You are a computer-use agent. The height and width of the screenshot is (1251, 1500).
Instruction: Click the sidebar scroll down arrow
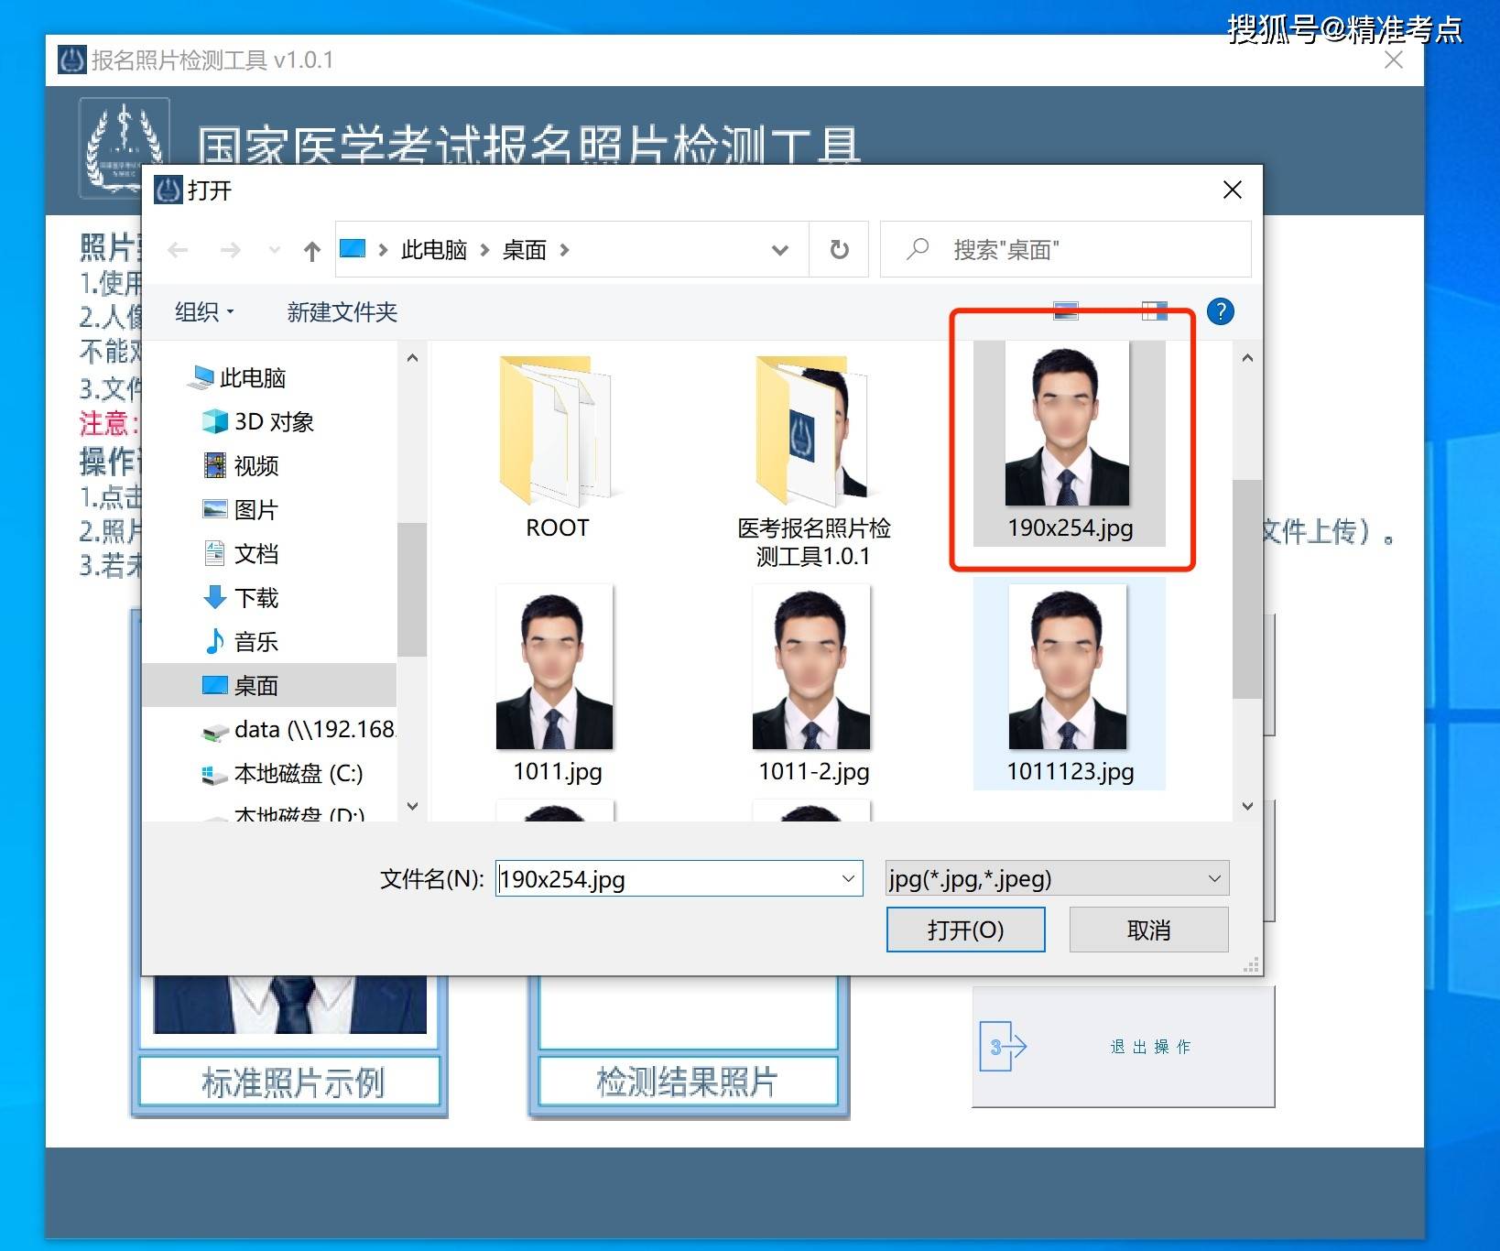(x=412, y=806)
